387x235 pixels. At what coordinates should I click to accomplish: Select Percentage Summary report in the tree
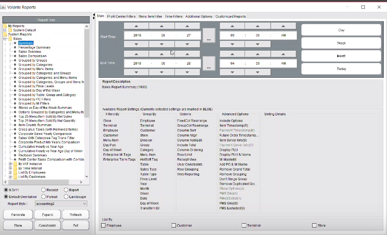pyautogui.click(x=35, y=47)
